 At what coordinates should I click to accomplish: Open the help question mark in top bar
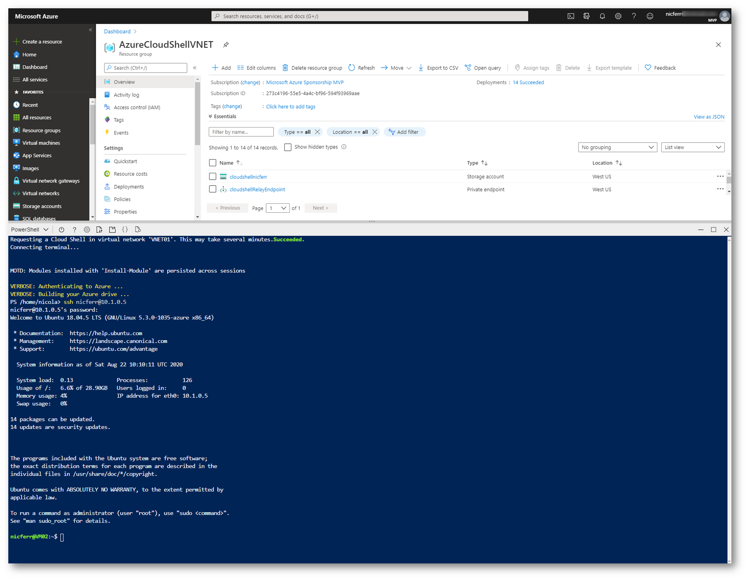tap(634, 16)
